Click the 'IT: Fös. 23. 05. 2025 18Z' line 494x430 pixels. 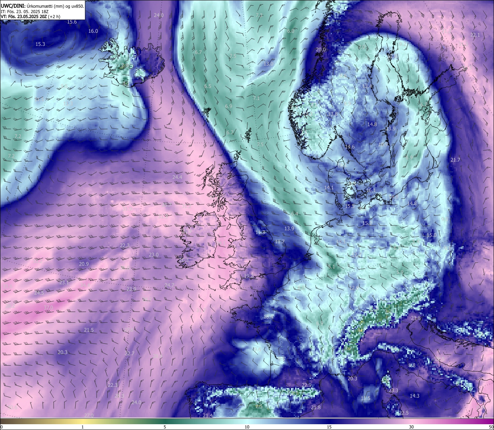25,12
